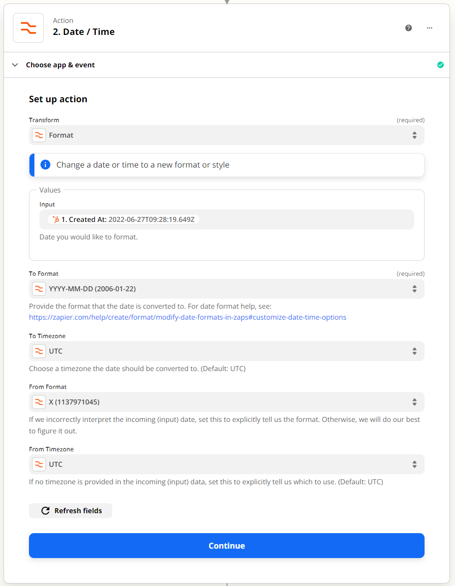Click the HubSpot icon in Created At pill
This screenshot has height=586, width=455.
(56, 219)
